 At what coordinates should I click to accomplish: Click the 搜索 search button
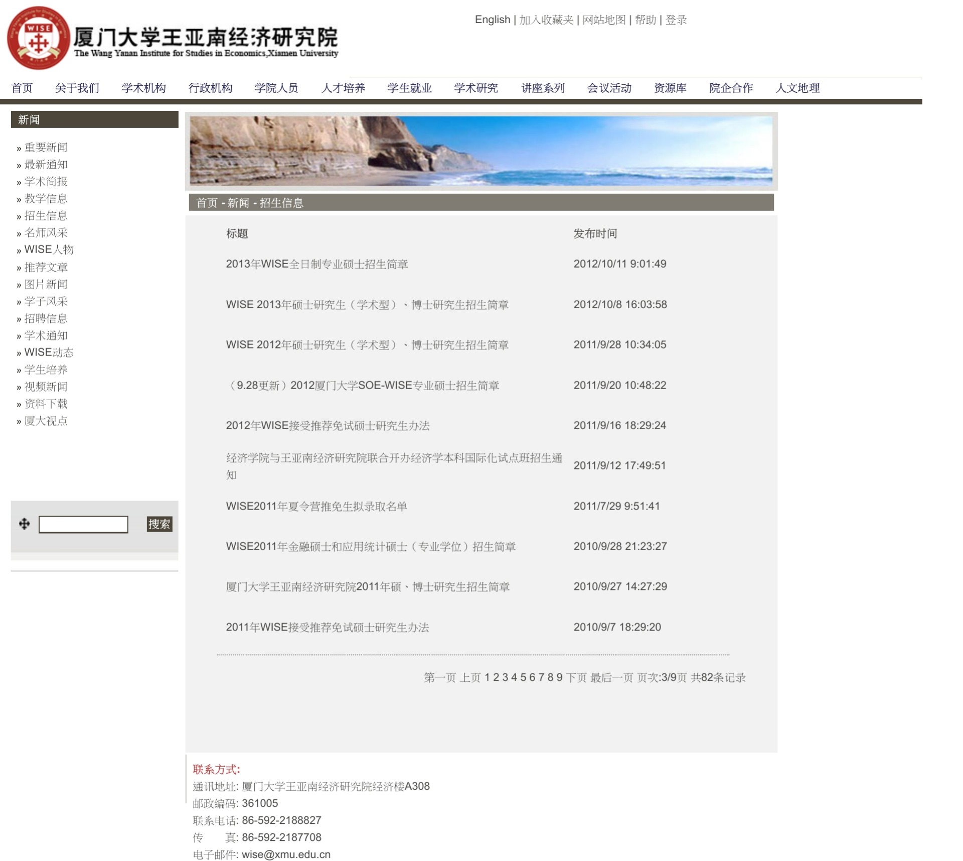(x=159, y=524)
